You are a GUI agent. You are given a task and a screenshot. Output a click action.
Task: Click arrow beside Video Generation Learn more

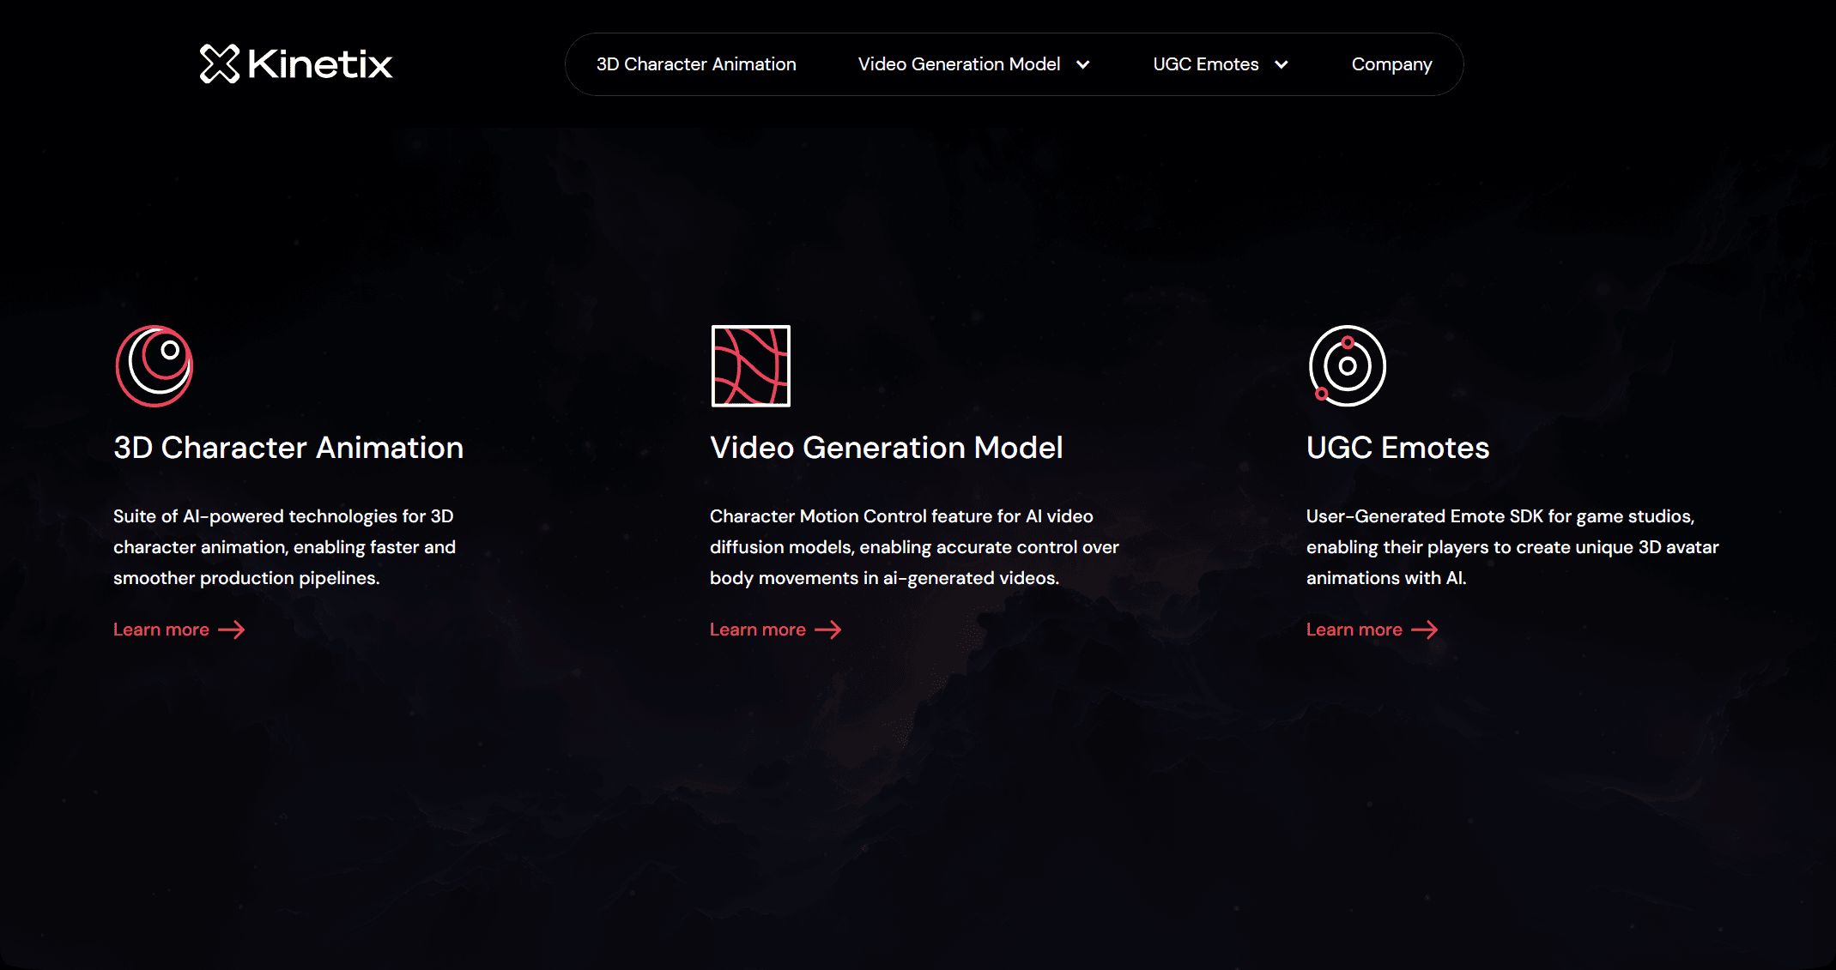point(828,630)
